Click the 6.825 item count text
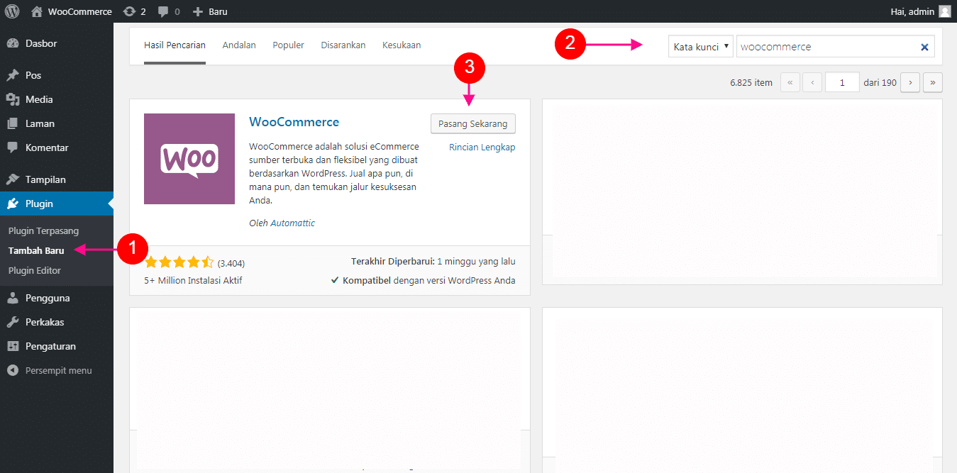The height and width of the screenshot is (473, 957). [751, 82]
